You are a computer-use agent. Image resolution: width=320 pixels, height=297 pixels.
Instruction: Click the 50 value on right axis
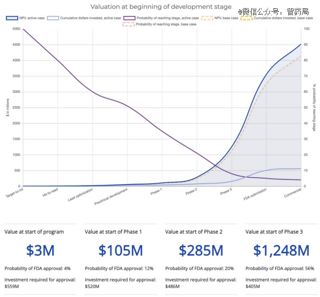click(306, 107)
